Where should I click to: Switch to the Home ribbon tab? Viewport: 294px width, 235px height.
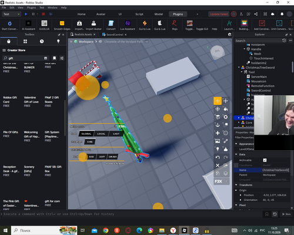[81, 14]
